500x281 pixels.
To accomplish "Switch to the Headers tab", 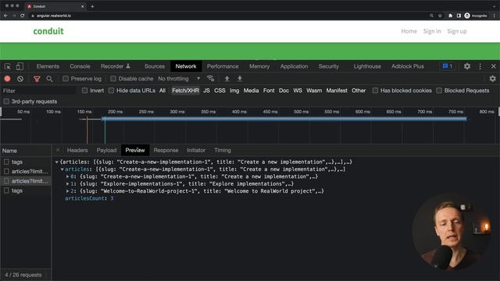I will 77,150.
